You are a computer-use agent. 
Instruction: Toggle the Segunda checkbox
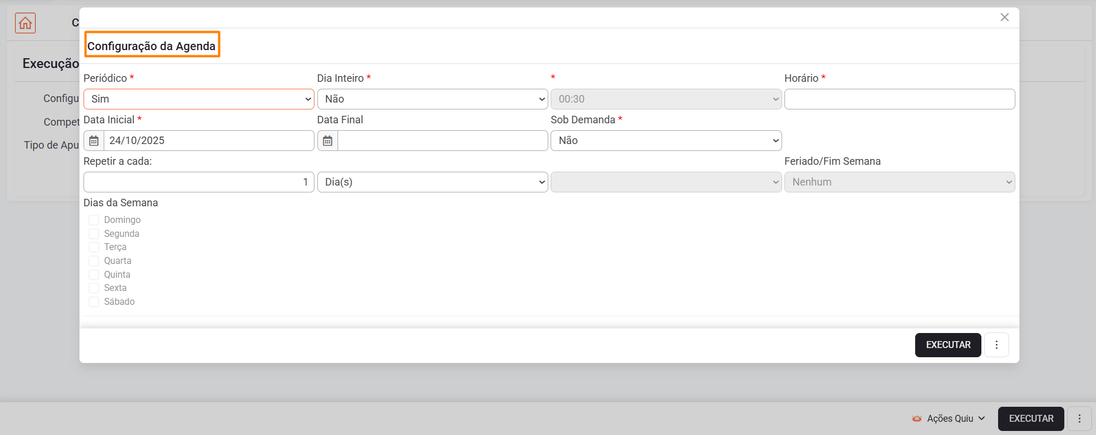pos(94,234)
